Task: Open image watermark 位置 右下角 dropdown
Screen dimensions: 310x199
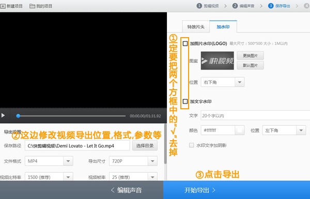Action: (223, 82)
